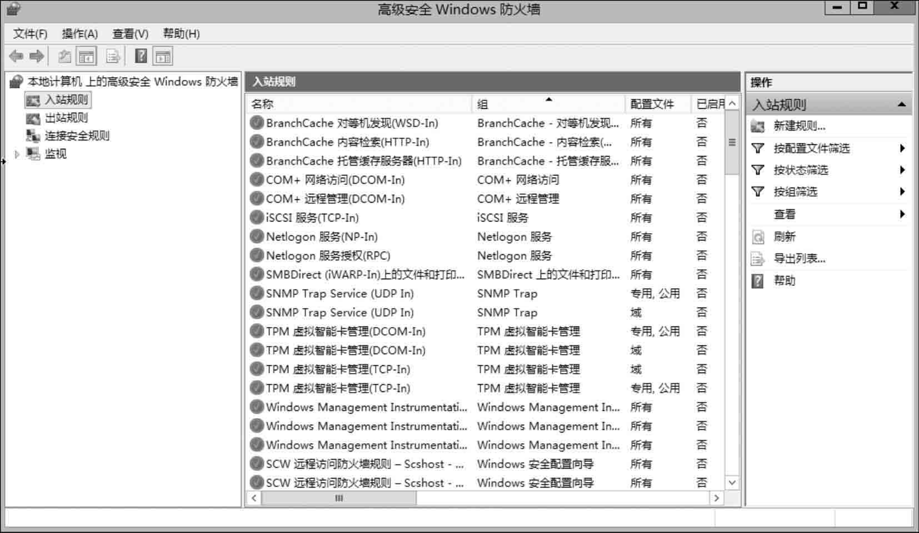Click the Up one level toolbar icon
The image size is (919, 533).
[x=65, y=56]
